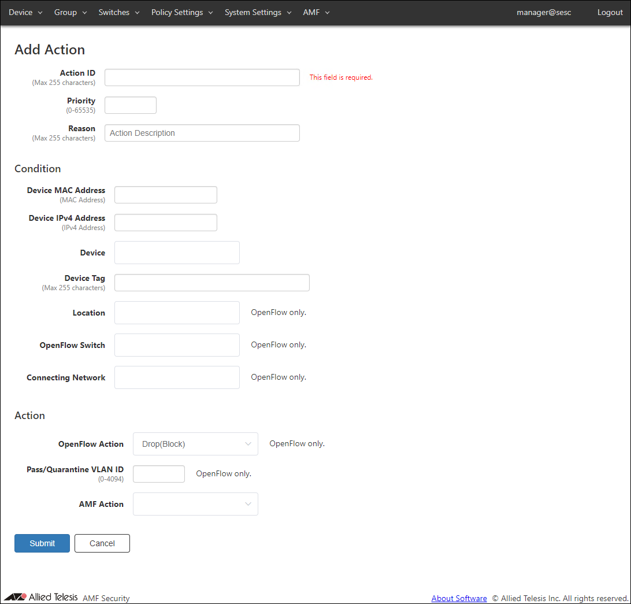Click the Allied Telesis logo in footer
631x604 pixels.
(x=40, y=597)
